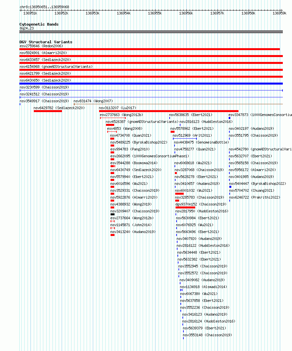
Task: Click the red bar of nsv3113207
Action: point(169,111)
